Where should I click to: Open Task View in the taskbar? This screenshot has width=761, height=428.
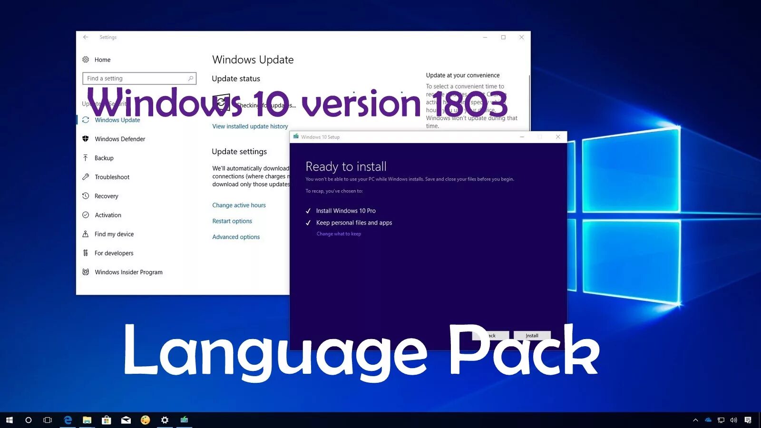(x=48, y=420)
